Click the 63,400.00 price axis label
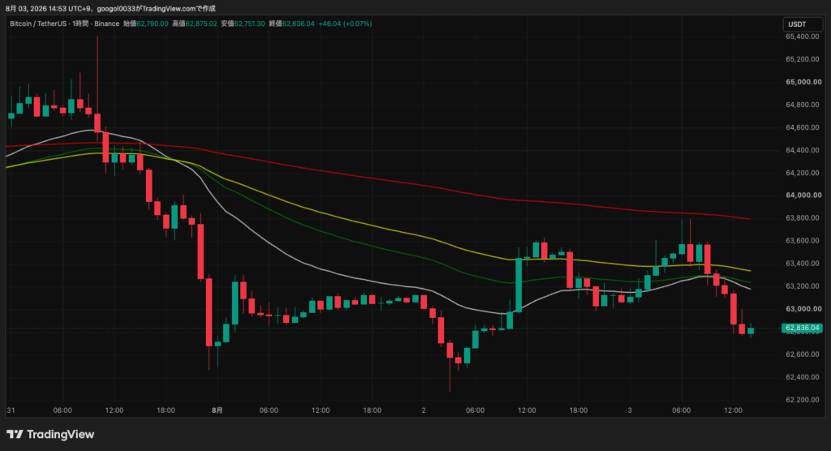831x451 pixels. click(803, 264)
